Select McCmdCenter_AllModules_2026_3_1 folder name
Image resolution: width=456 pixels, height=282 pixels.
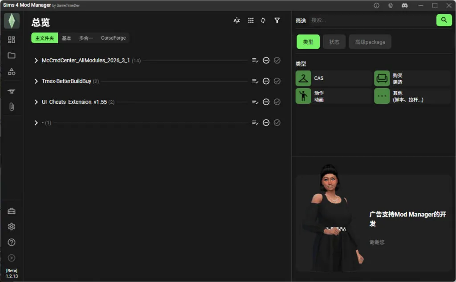(86, 60)
